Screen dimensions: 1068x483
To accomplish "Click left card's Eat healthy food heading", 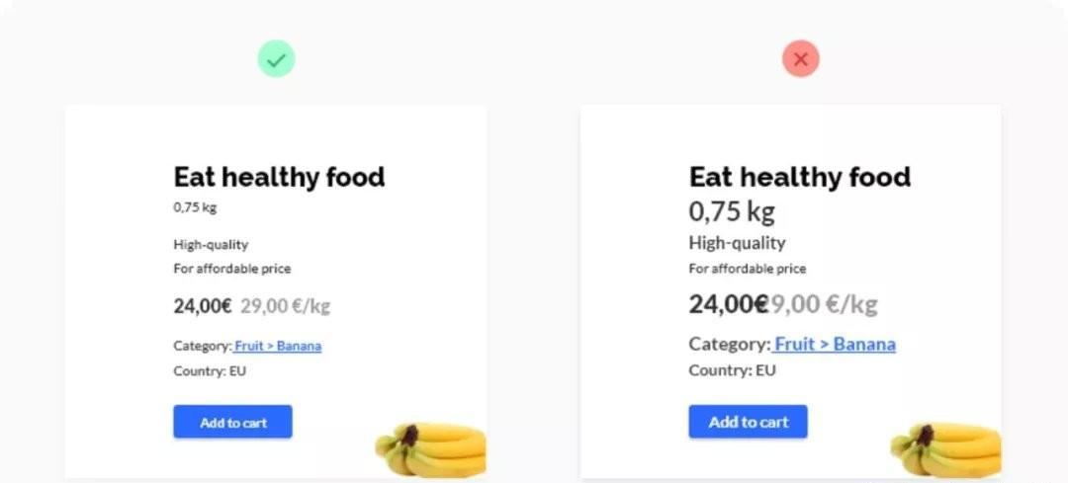I will click(279, 177).
